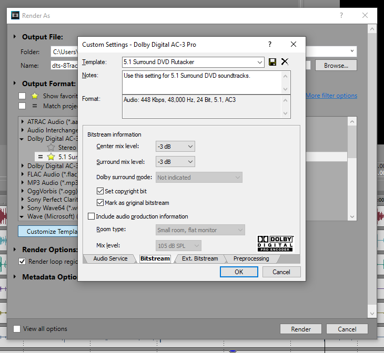384x353 pixels.
Task: Collapse Wave (Microsoft) format tree item
Action: 22,216
